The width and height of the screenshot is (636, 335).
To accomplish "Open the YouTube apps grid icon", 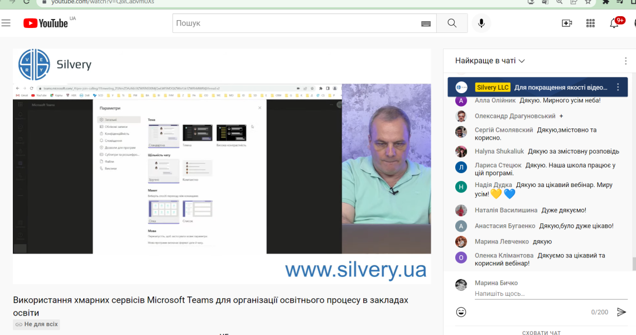I will pos(591,23).
